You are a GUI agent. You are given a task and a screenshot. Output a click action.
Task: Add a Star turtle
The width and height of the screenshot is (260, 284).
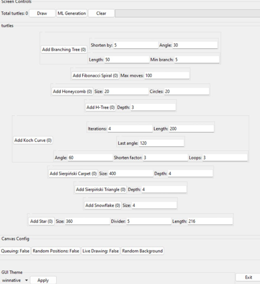pyautogui.click(x=41, y=221)
